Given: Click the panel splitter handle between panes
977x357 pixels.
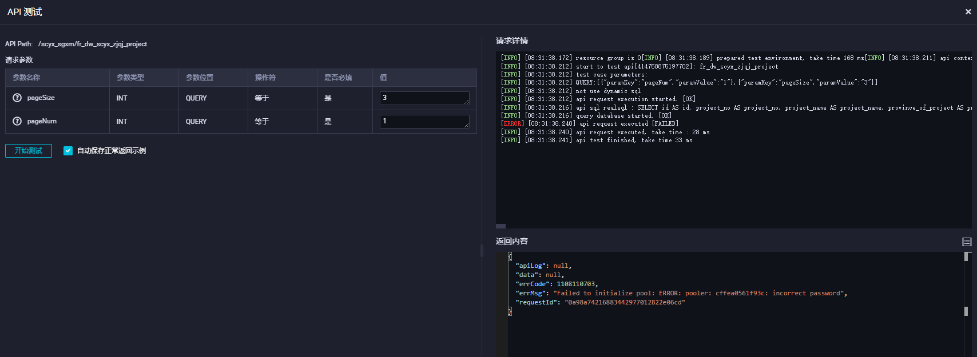Looking at the screenshot, I should (x=482, y=250).
